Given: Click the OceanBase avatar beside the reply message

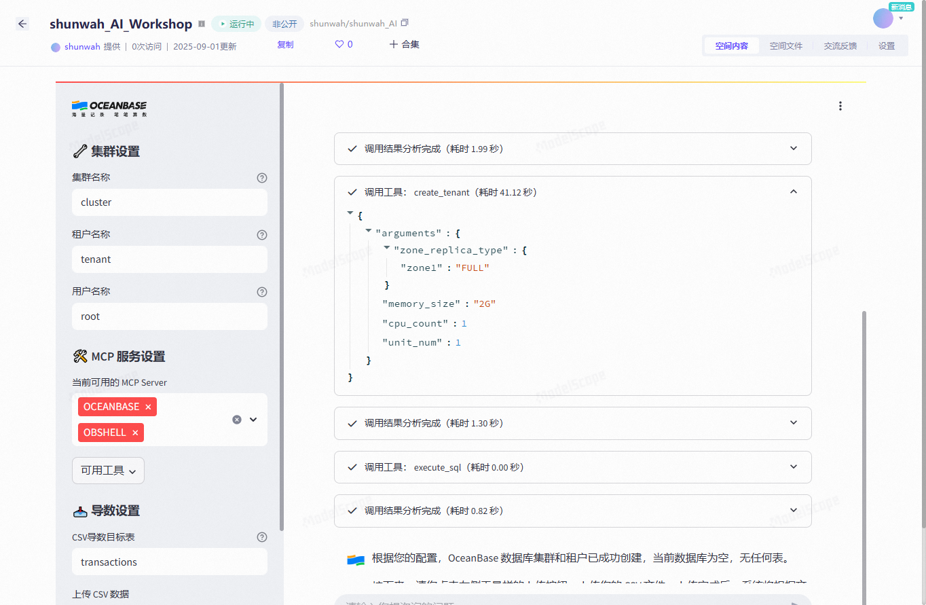Looking at the screenshot, I should [356, 560].
